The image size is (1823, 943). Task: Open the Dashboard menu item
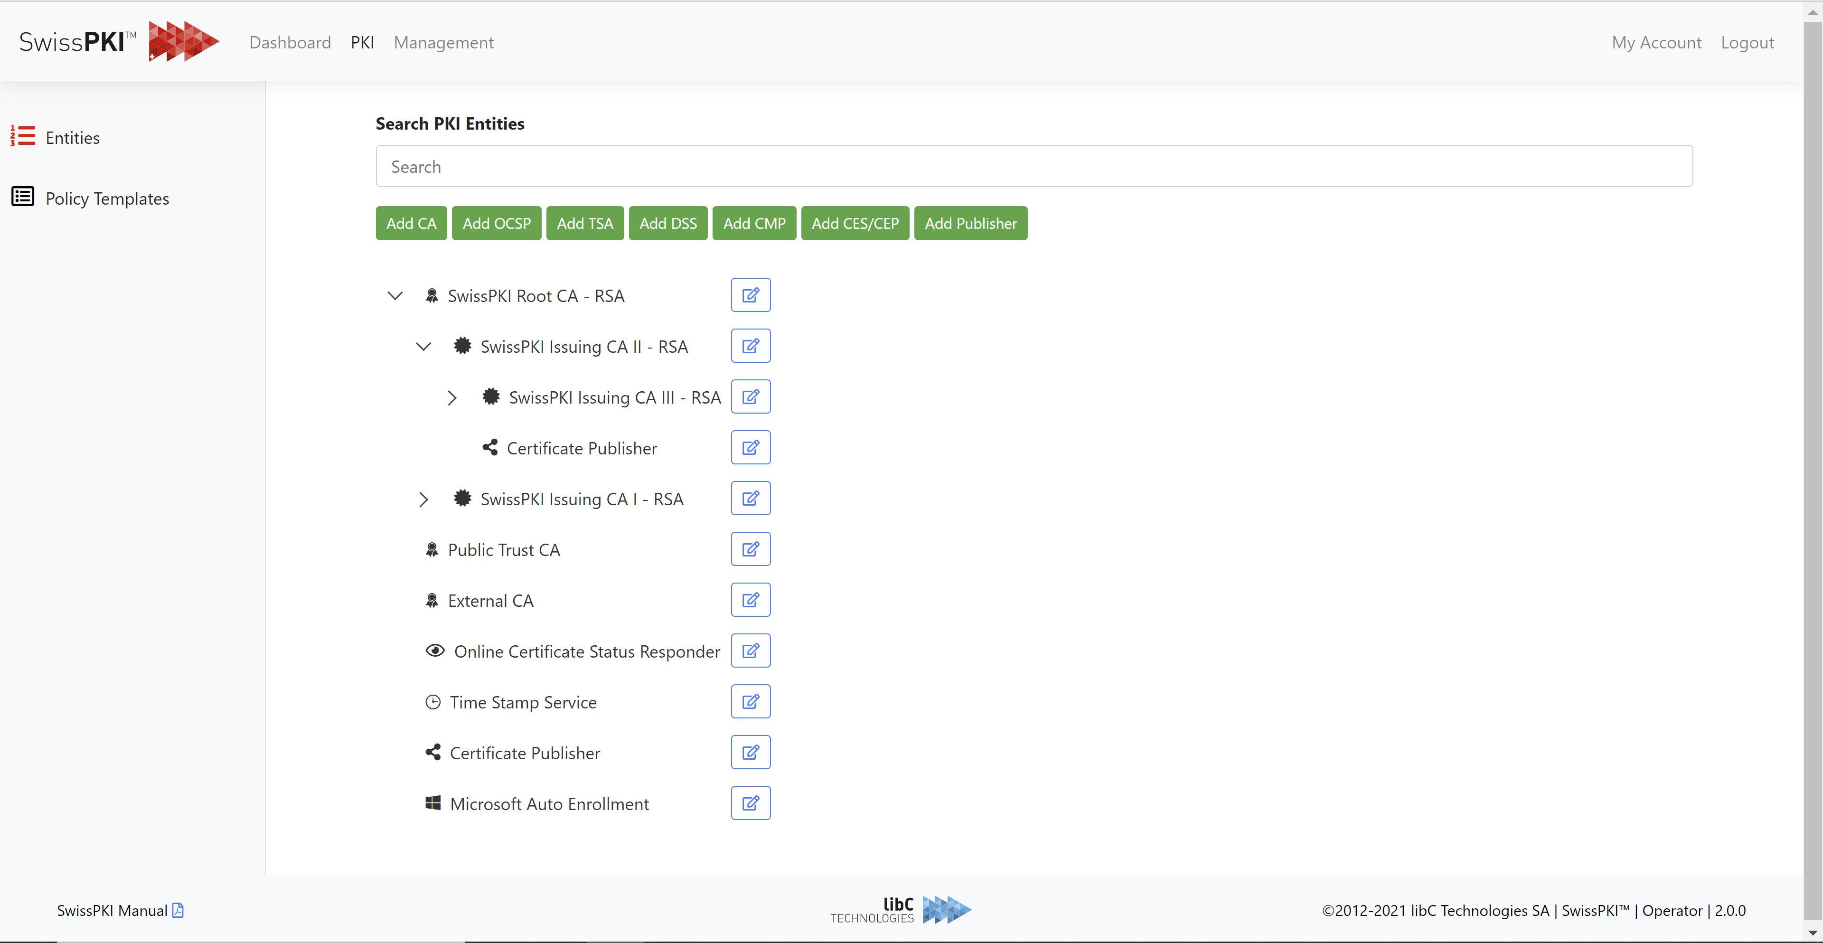tap(290, 42)
